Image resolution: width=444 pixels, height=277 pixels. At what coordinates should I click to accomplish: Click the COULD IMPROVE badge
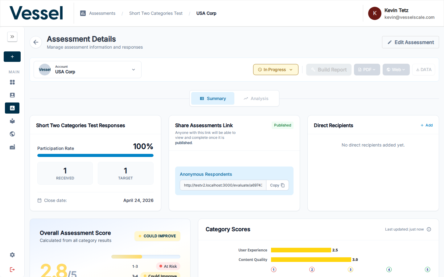[157, 236]
